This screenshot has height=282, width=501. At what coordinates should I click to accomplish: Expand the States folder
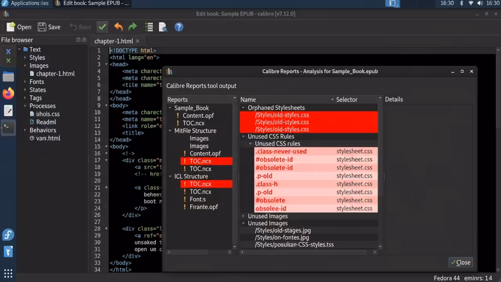[25, 90]
